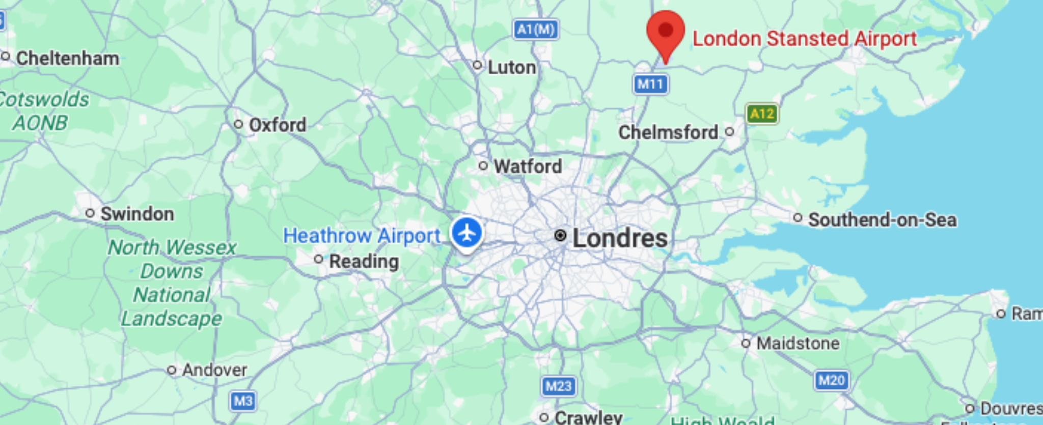The image size is (1043, 425).
Task: Click the M11 motorway shield
Action: pyautogui.click(x=650, y=84)
